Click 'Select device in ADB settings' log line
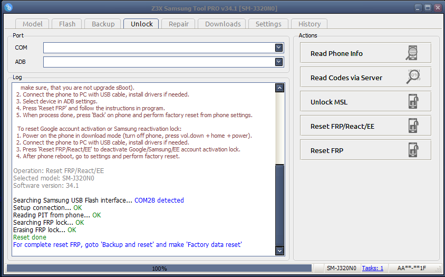445x277 pixels. point(57,101)
